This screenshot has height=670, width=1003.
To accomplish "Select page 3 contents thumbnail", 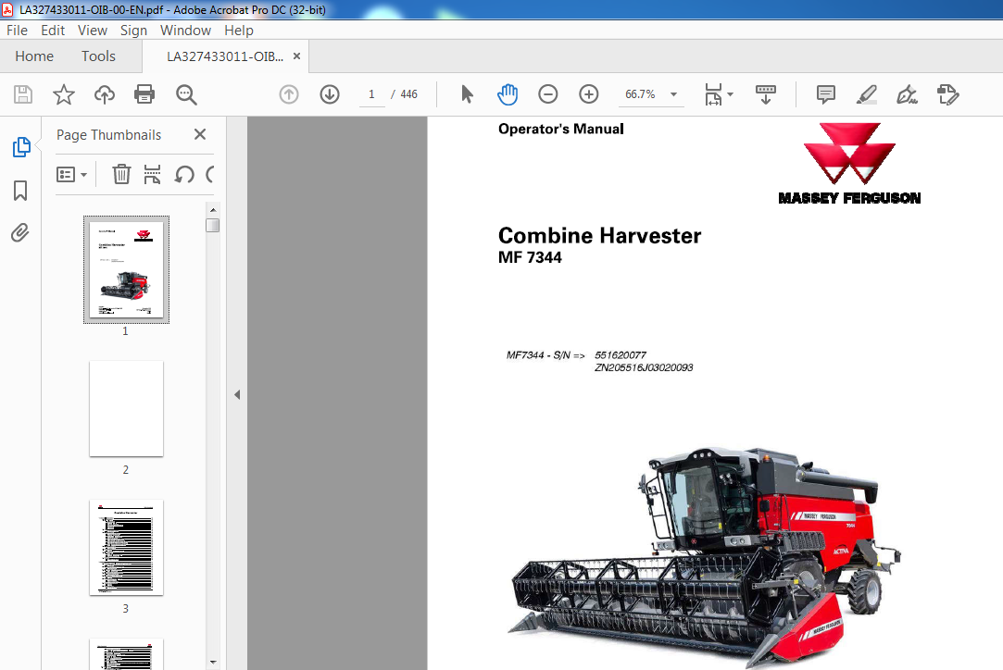I will (x=127, y=547).
